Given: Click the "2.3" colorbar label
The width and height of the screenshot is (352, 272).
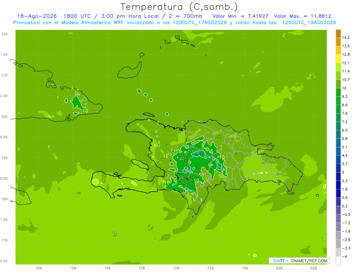Looking at the screenshot, I should 345,181.
